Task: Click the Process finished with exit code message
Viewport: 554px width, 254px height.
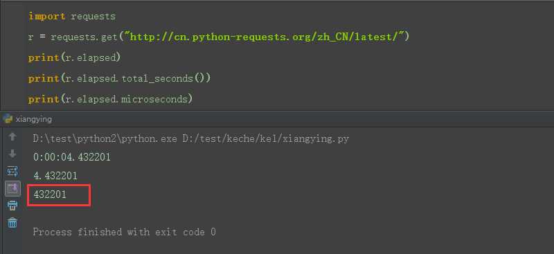Action: tap(125, 232)
